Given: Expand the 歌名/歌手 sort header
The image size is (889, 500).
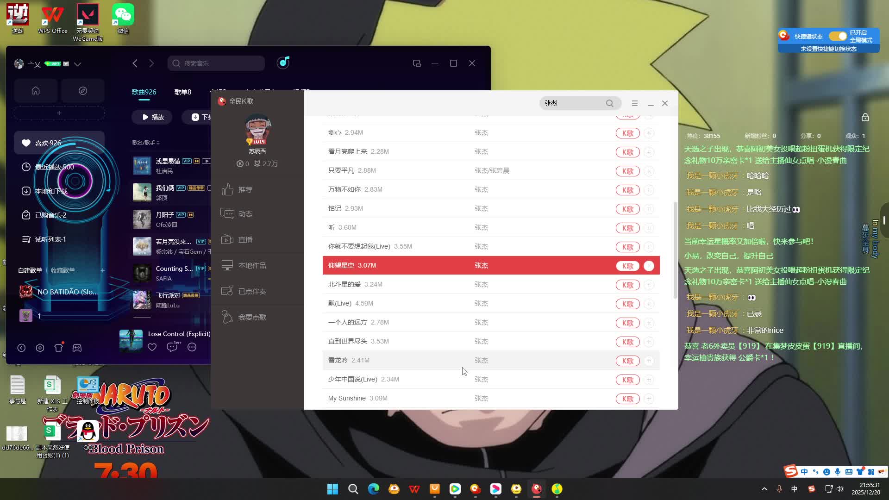Looking at the screenshot, I should (146, 143).
